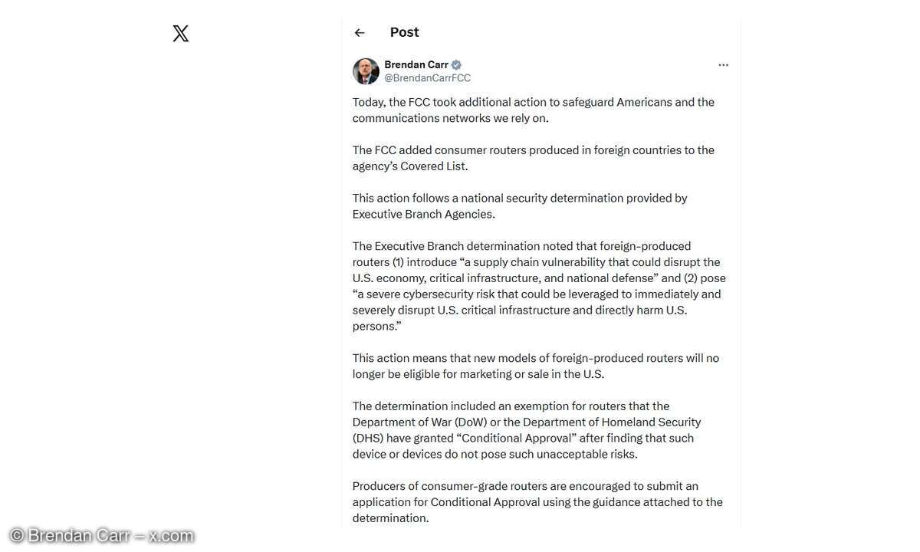Click the quoted 'Conditional Approval' phrase
920x552 pixels.
[516, 439]
